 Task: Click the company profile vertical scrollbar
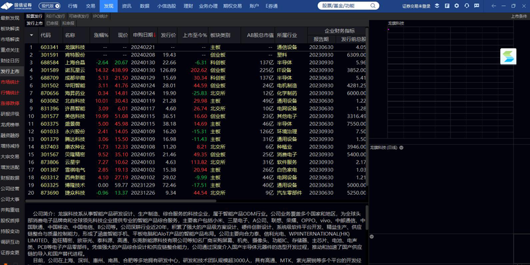[x=367, y=218]
